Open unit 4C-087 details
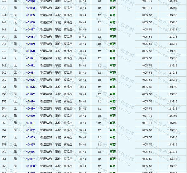The image size is (187, 173). point(30,159)
